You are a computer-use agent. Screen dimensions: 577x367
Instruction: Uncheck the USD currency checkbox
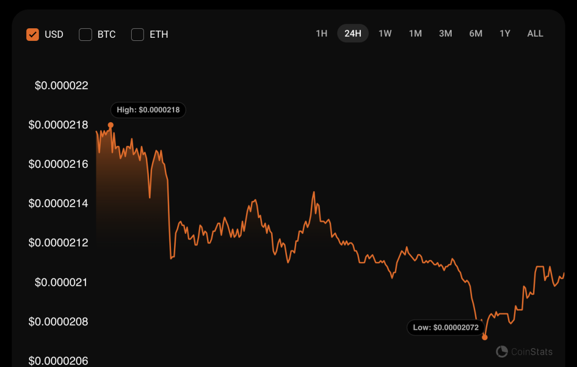coord(33,35)
